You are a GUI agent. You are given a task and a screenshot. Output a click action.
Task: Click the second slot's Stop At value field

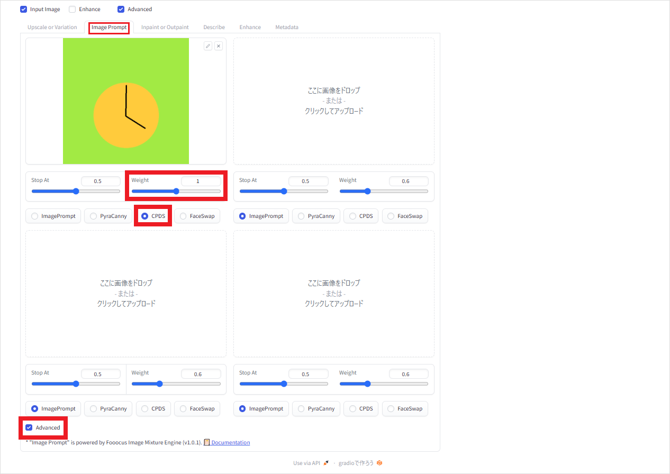pos(309,181)
